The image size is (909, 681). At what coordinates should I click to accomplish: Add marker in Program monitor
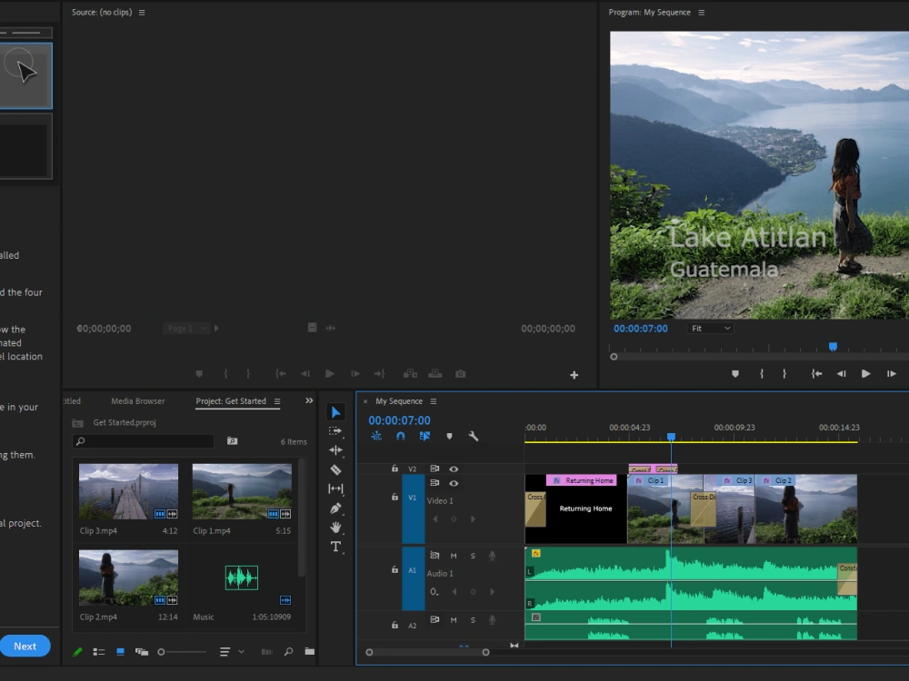tap(735, 374)
